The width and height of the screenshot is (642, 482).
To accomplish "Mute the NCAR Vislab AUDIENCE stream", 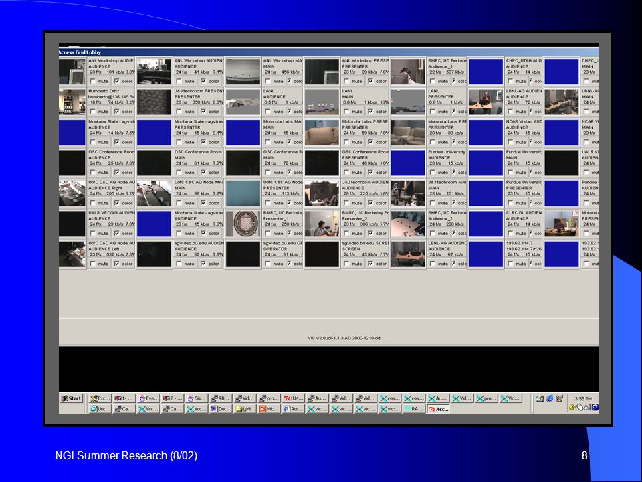I will 510,142.
